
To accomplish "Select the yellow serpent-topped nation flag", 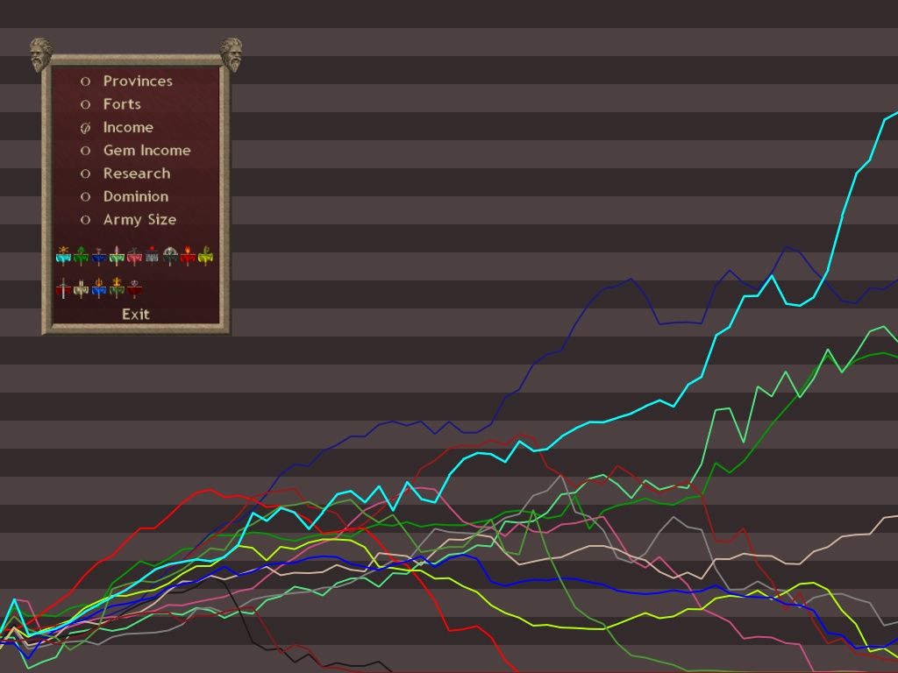I will 205,256.
